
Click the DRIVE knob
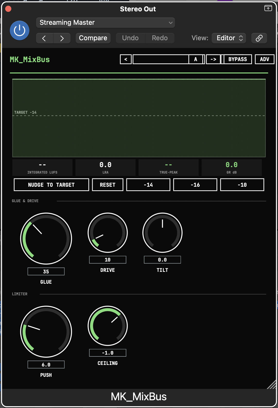coord(108,233)
